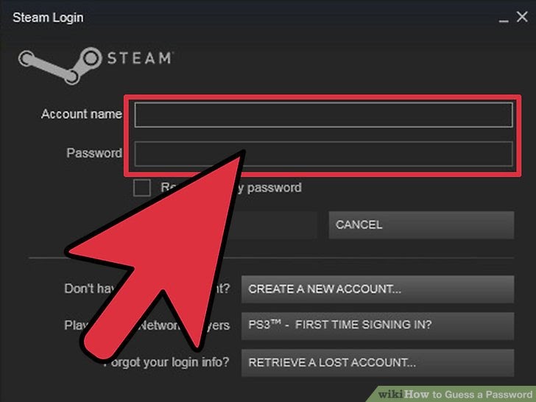Viewport: 536px width, 402px height.
Task: Click the STEAM wordmark beside the logo
Action: 140,58
